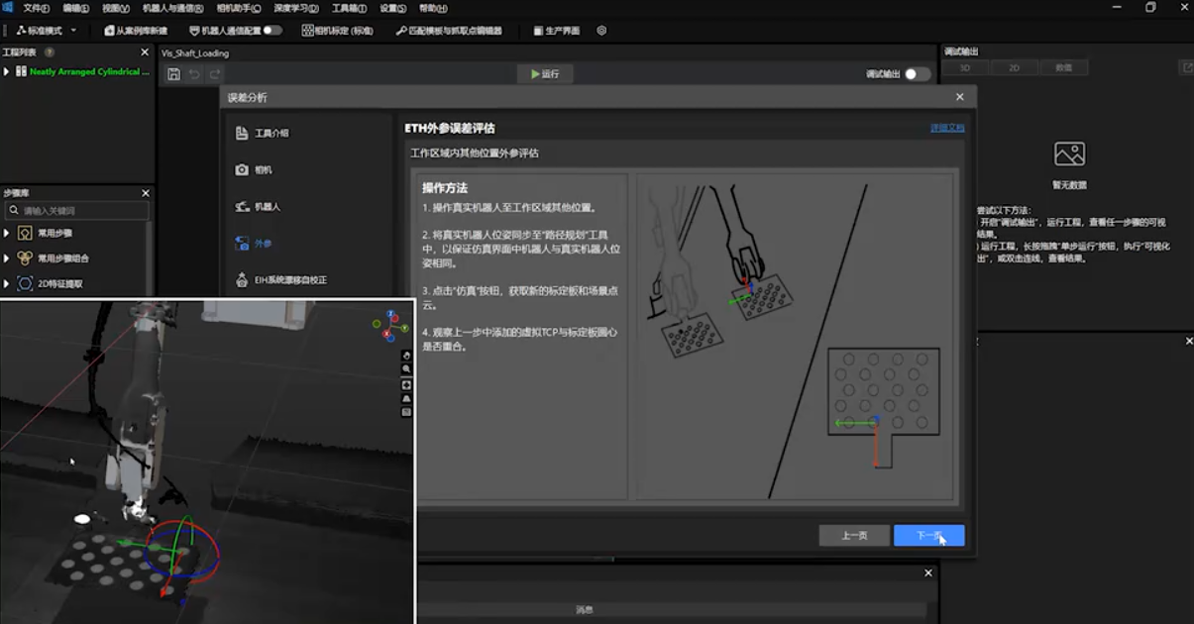This screenshot has height=624, width=1194.
Task: Close the bottom message panel
Action: (928, 572)
